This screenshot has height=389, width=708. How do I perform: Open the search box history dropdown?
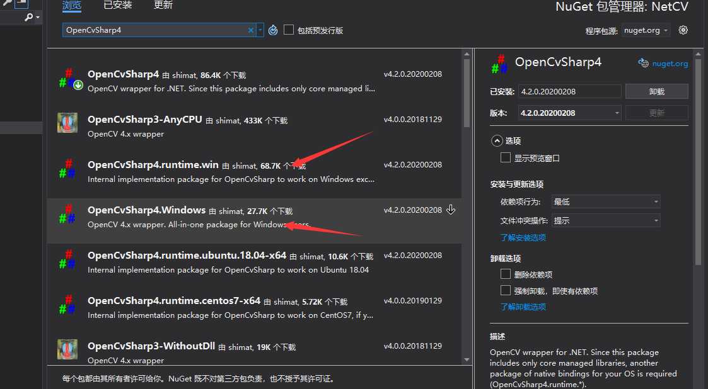pos(260,30)
